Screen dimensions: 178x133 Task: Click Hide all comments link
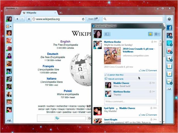tap(116, 79)
